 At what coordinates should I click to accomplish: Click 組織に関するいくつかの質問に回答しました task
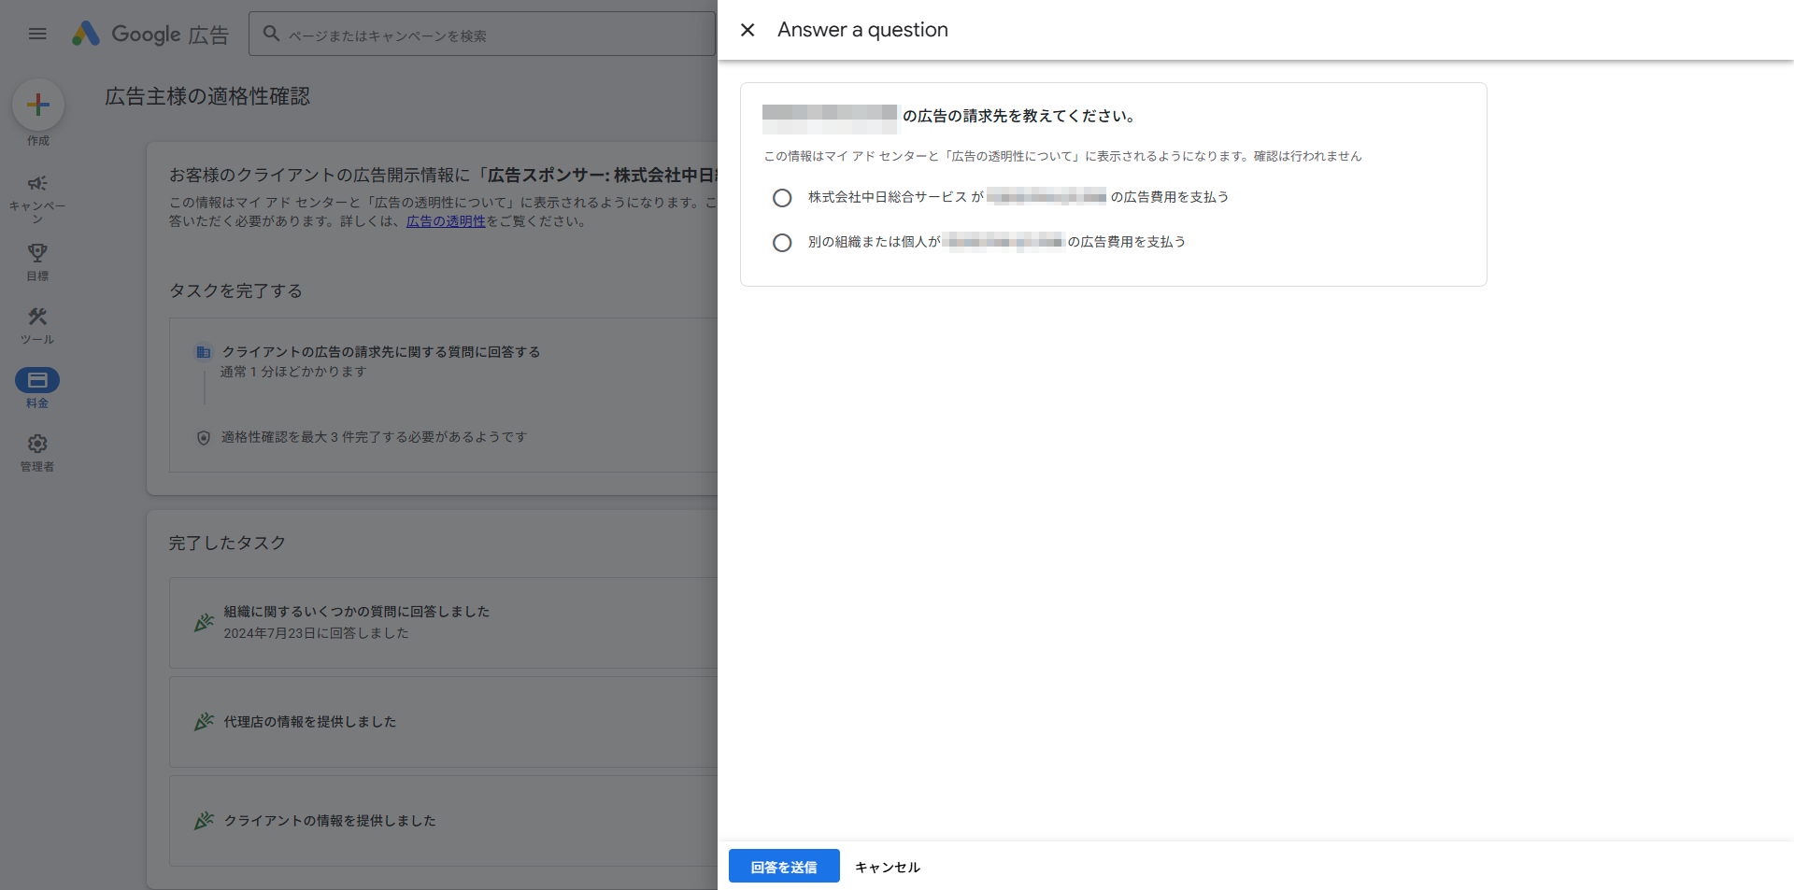pyautogui.click(x=357, y=612)
